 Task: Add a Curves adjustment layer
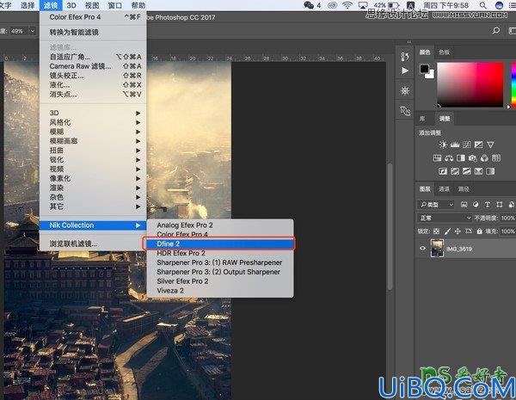tap(467, 145)
